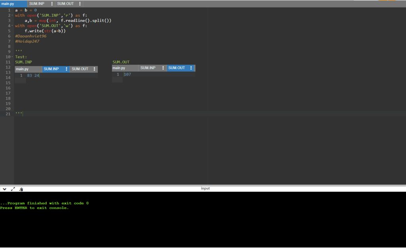Click gray SUM.OUT tab in left test picture
This screenshot has height=248, width=406.
click(80, 69)
